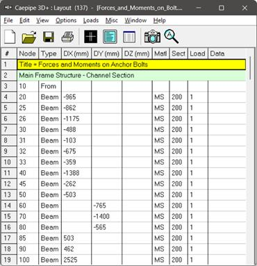Select the row number 19 header
The image size is (257, 266).
pyautogui.click(x=8, y=260)
